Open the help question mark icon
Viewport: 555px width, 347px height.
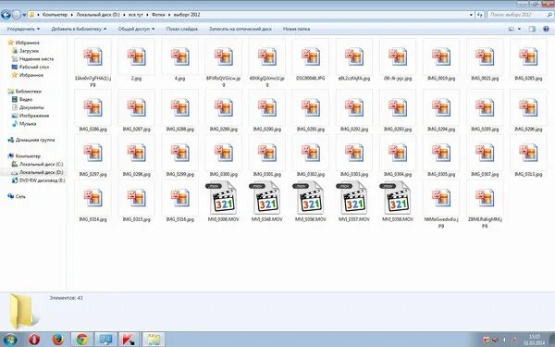(x=546, y=29)
